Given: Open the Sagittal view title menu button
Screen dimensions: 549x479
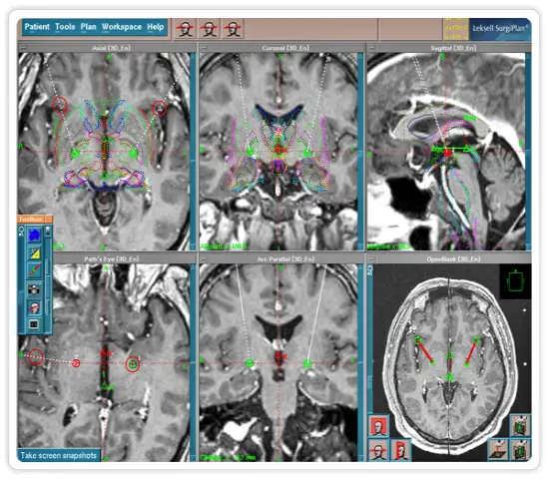Looking at the screenshot, I should click(x=371, y=48).
